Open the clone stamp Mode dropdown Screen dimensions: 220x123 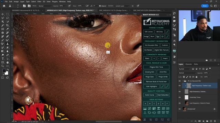(x=45, y=6)
